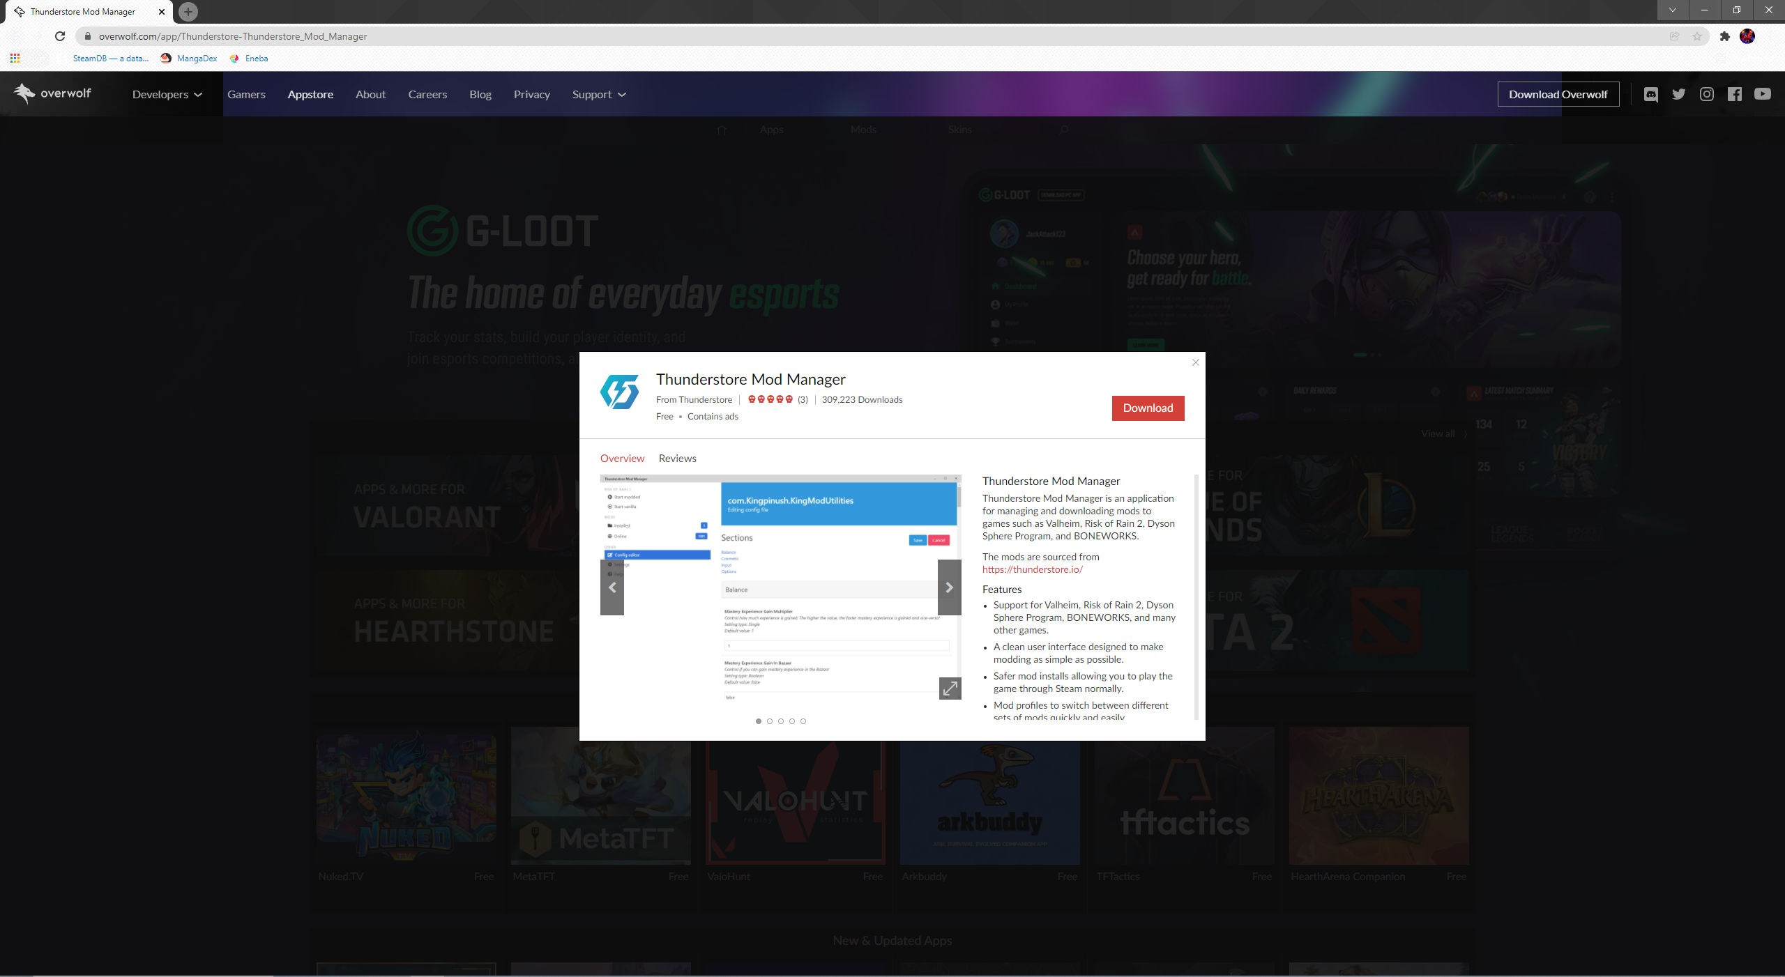This screenshot has height=977, width=1785.
Task: Show next screenshot with right arrow
Action: [x=949, y=587]
